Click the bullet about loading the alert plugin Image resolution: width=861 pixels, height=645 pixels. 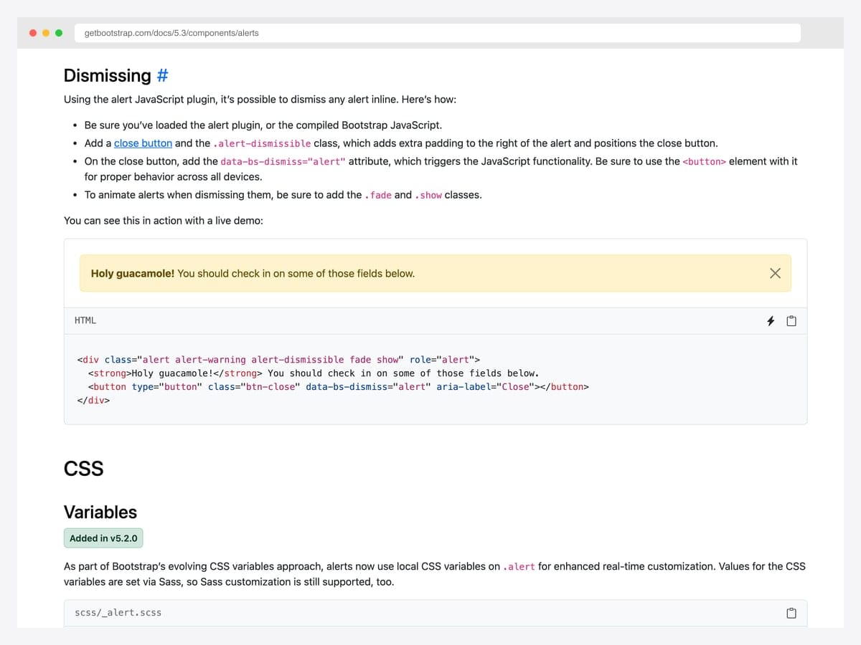click(x=263, y=125)
